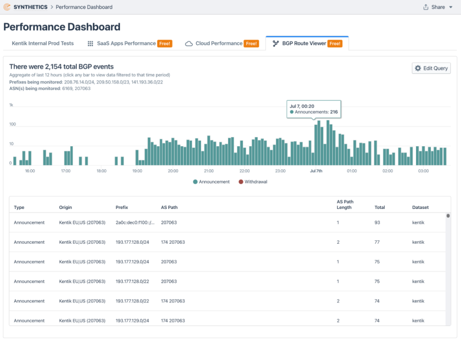Image resolution: width=461 pixels, height=342 pixels.
Task: Click the teal Announcement legend dot
Action: (195, 182)
